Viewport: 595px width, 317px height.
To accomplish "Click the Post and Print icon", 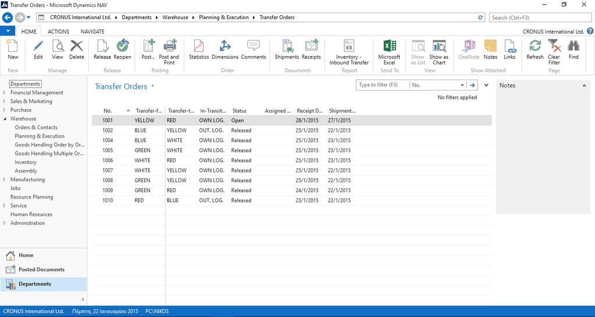I will click(170, 46).
